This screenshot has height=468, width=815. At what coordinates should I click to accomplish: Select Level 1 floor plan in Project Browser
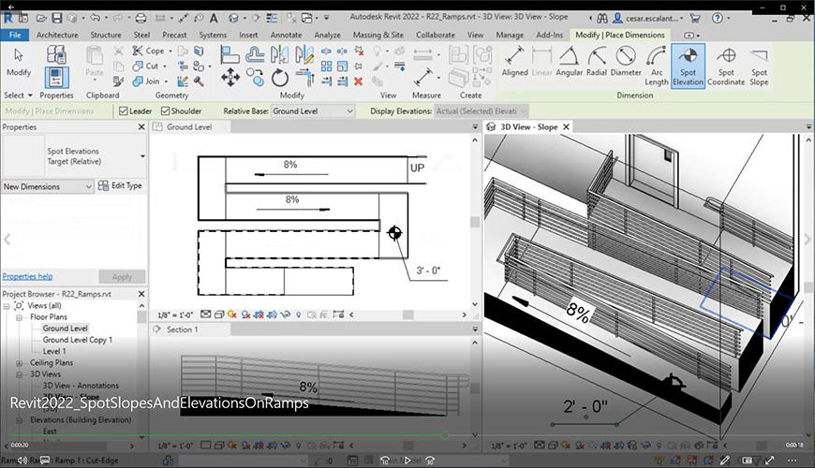(x=54, y=351)
